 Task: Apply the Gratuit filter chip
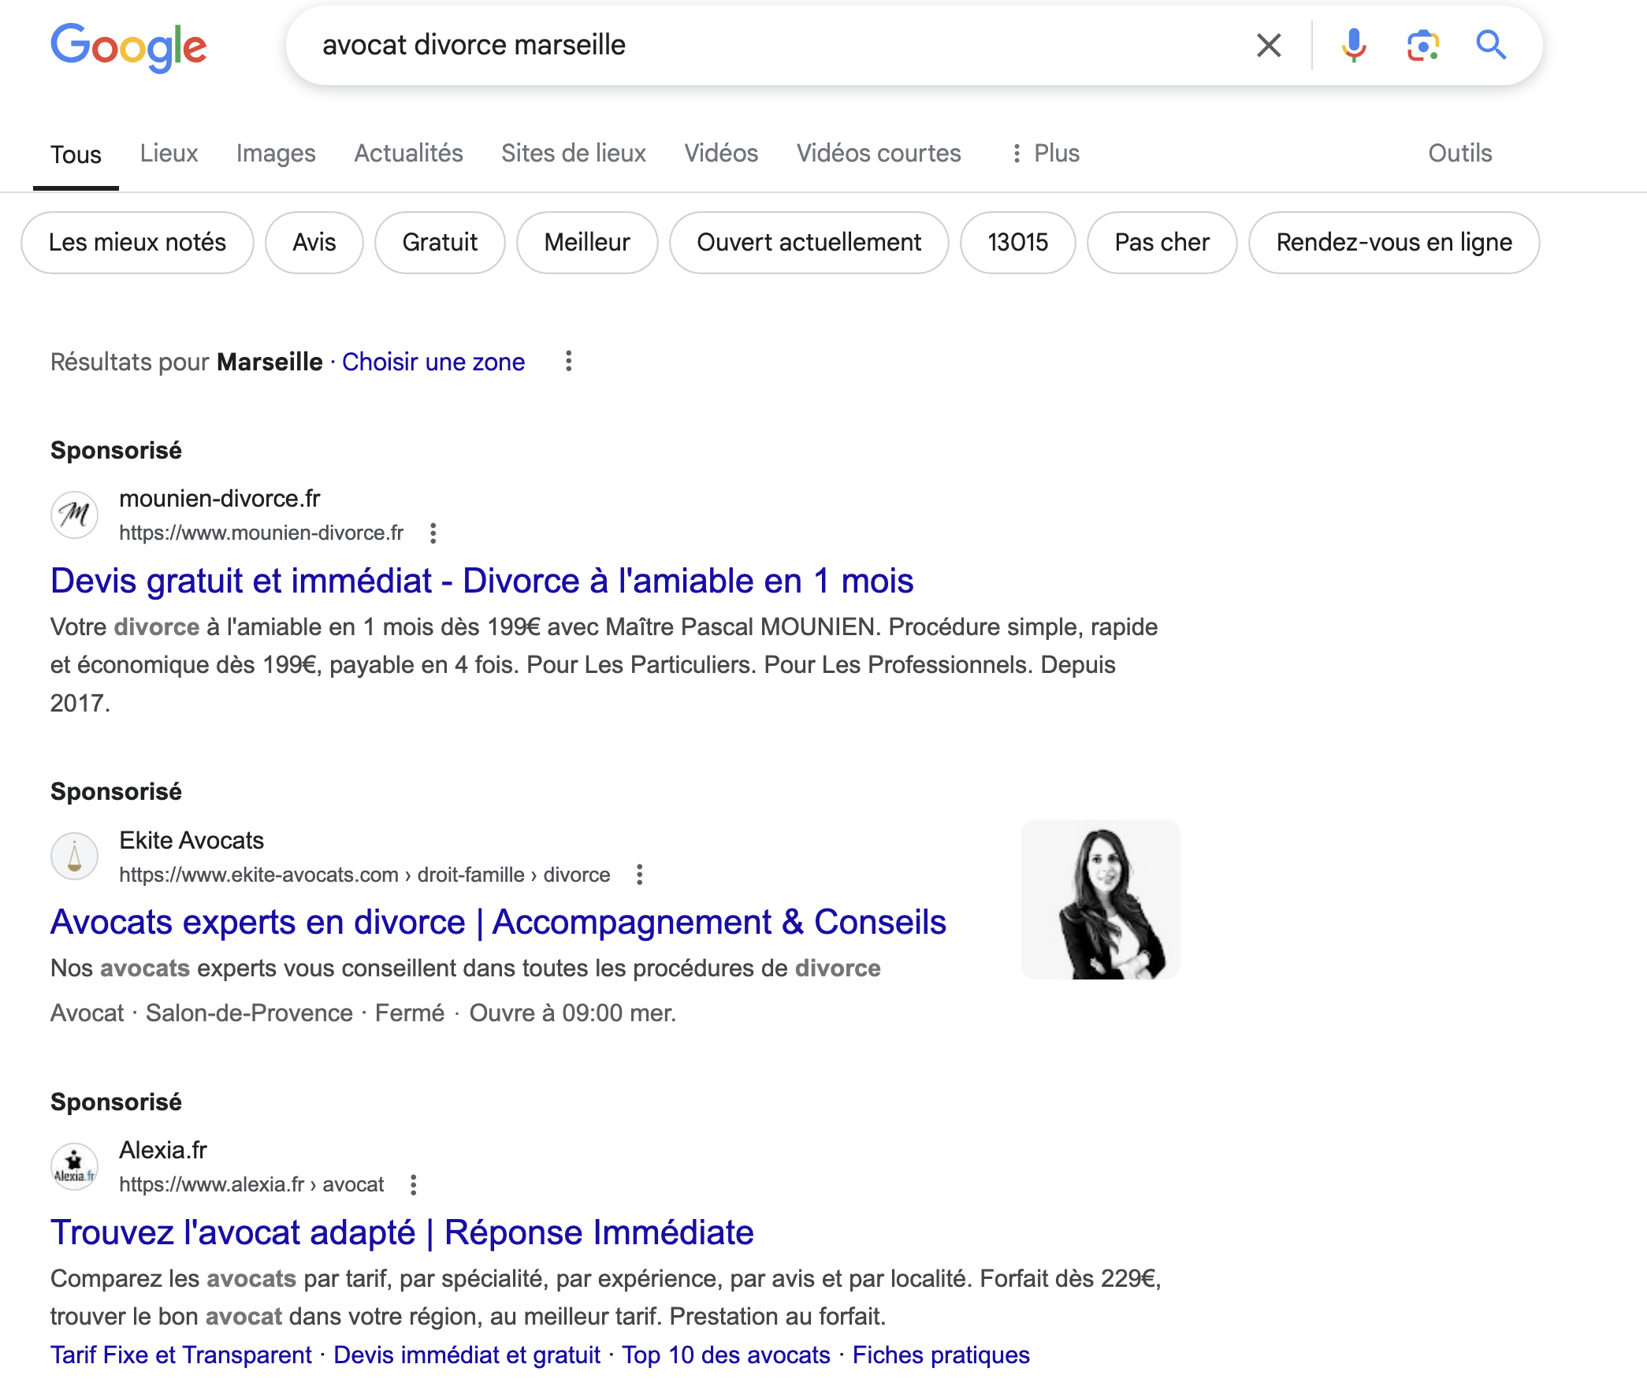tap(440, 243)
